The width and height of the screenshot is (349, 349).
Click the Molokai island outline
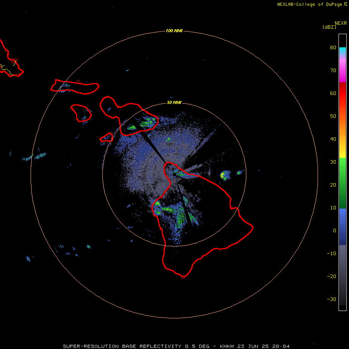(75, 87)
